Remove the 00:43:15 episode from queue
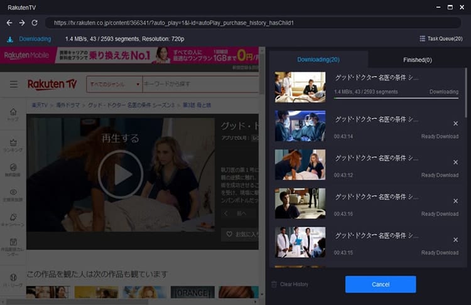Image resolution: width=471 pixels, height=305 pixels. pyautogui.click(x=455, y=240)
